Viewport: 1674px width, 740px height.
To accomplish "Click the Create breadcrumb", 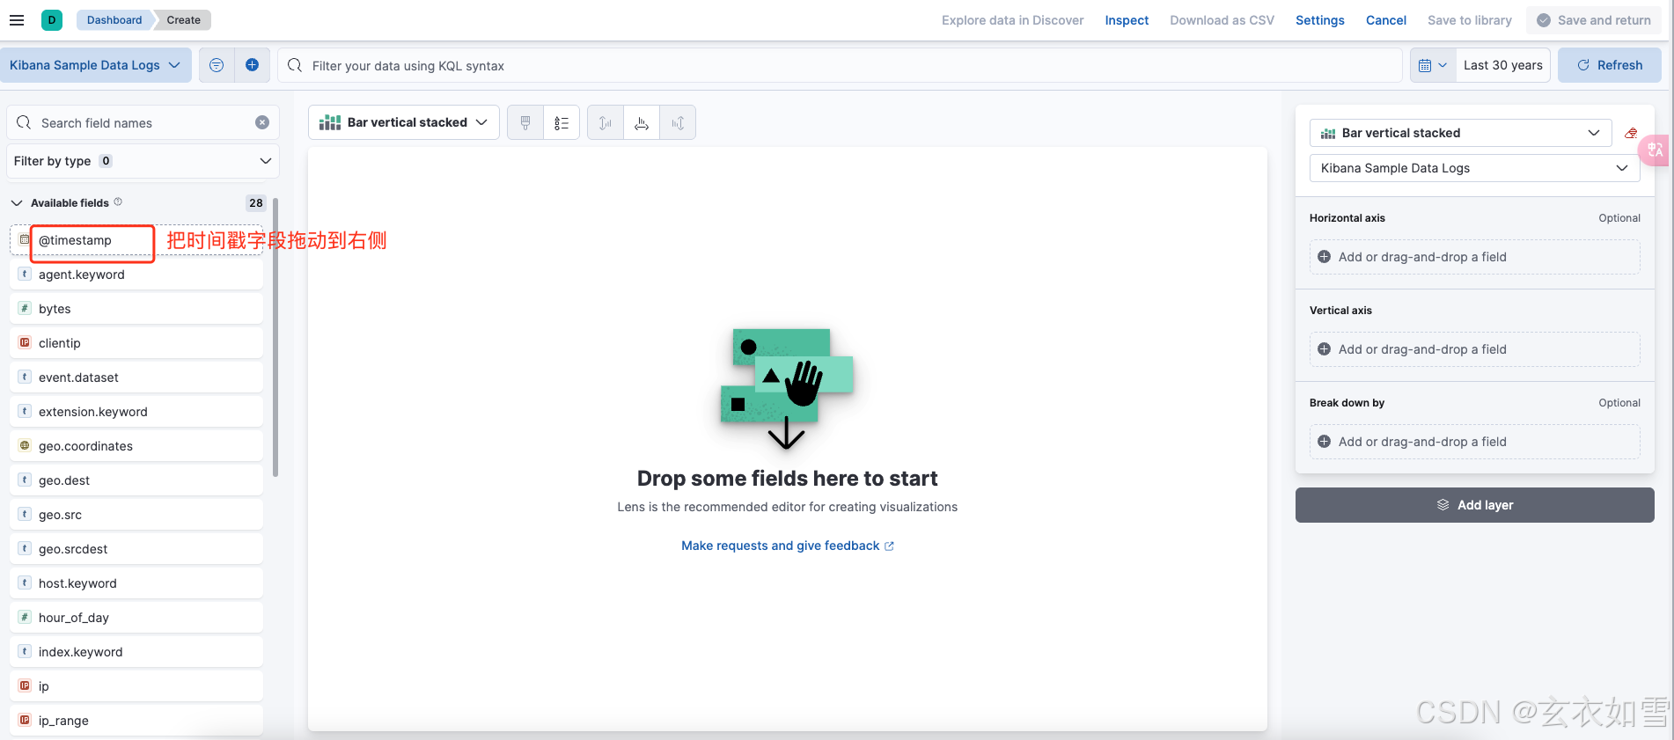I will pos(183,19).
